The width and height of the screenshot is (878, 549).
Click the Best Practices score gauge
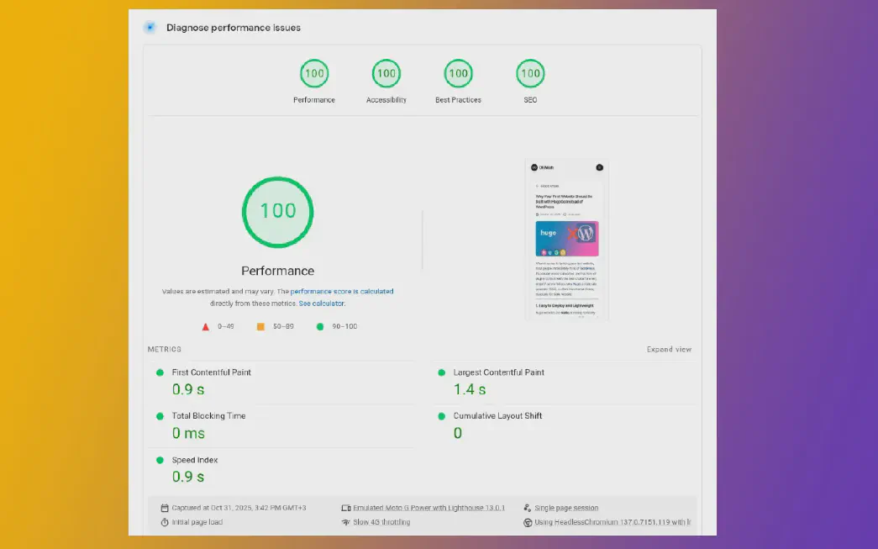pyautogui.click(x=458, y=73)
